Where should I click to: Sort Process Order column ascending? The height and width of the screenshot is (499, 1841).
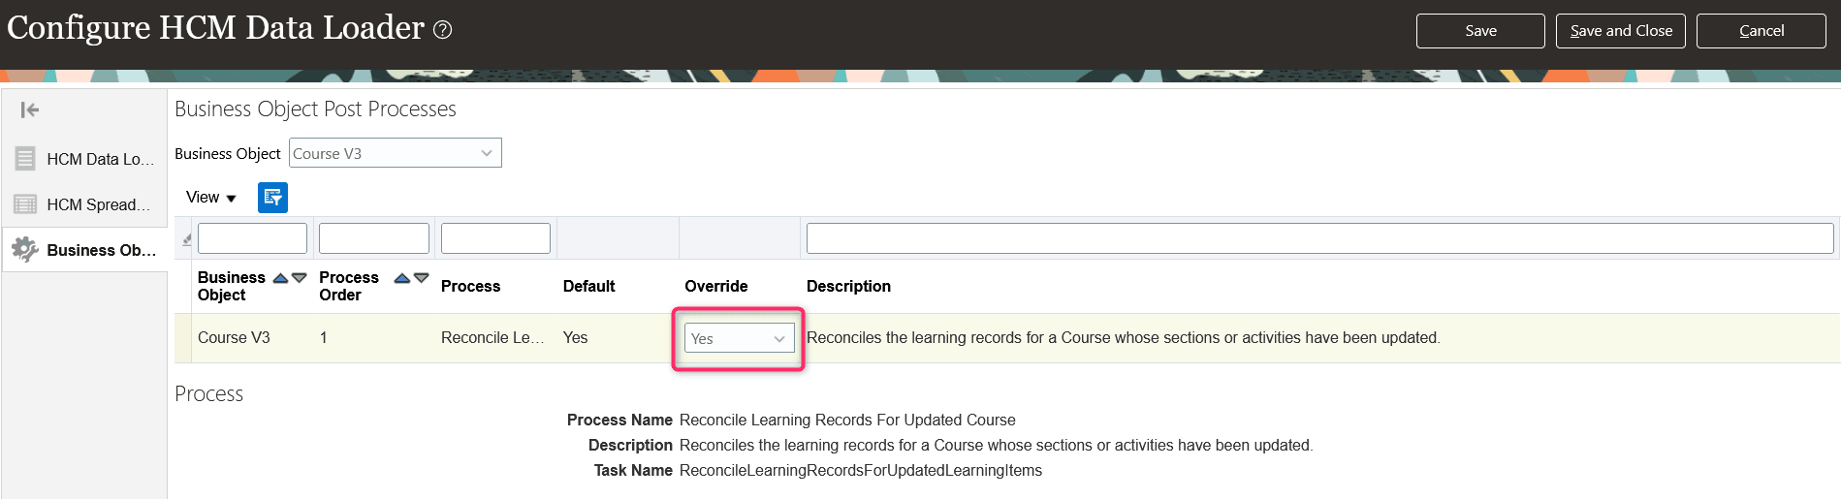coord(402,278)
